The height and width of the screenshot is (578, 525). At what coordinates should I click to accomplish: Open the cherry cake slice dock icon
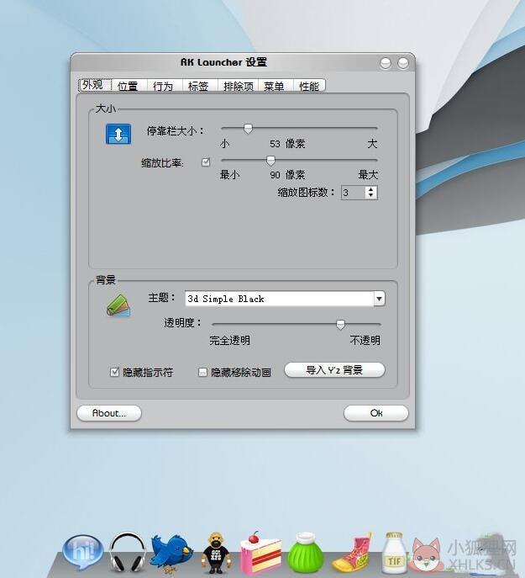click(x=260, y=552)
